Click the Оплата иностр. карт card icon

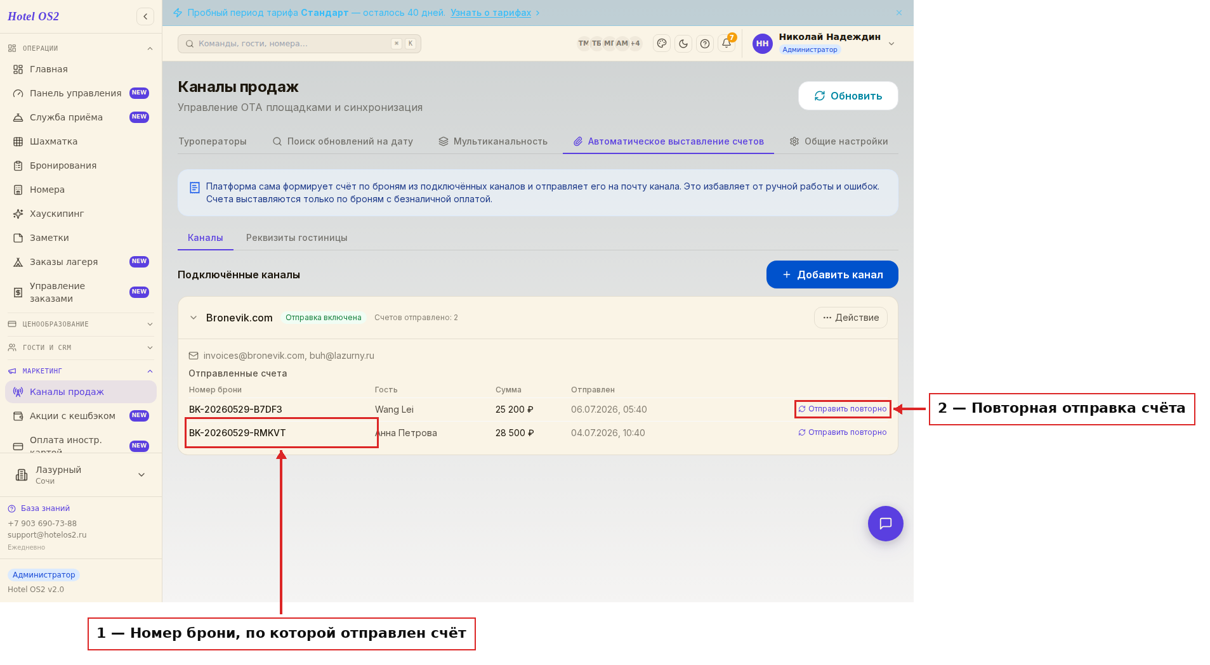(18, 446)
